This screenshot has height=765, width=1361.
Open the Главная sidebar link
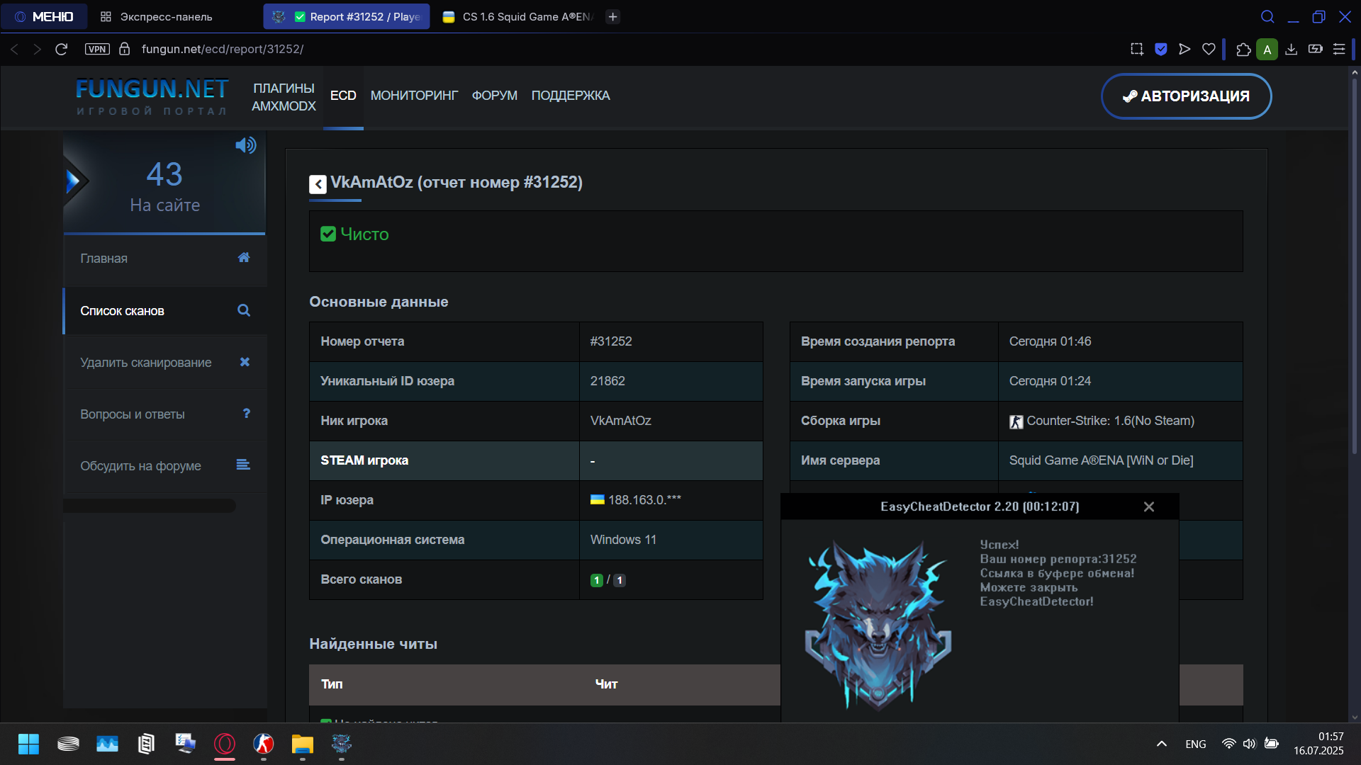(x=165, y=259)
